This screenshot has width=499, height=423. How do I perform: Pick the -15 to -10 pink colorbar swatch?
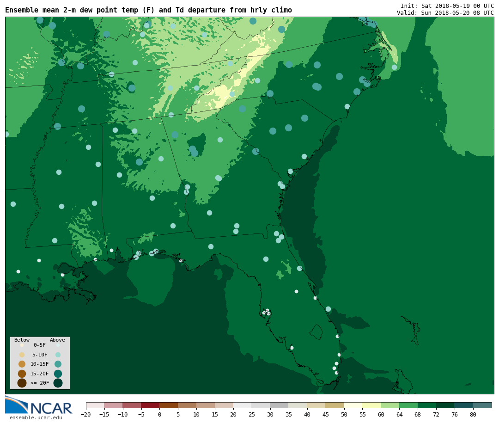click(x=113, y=405)
